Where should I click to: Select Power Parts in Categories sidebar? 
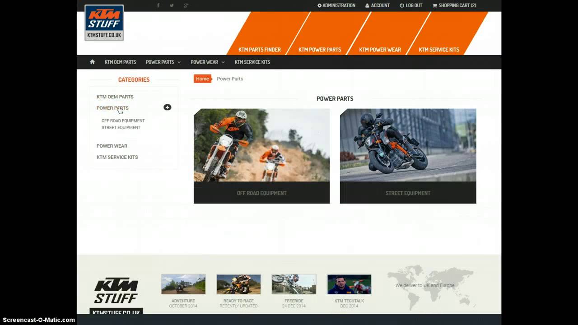pyautogui.click(x=112, y=108)
